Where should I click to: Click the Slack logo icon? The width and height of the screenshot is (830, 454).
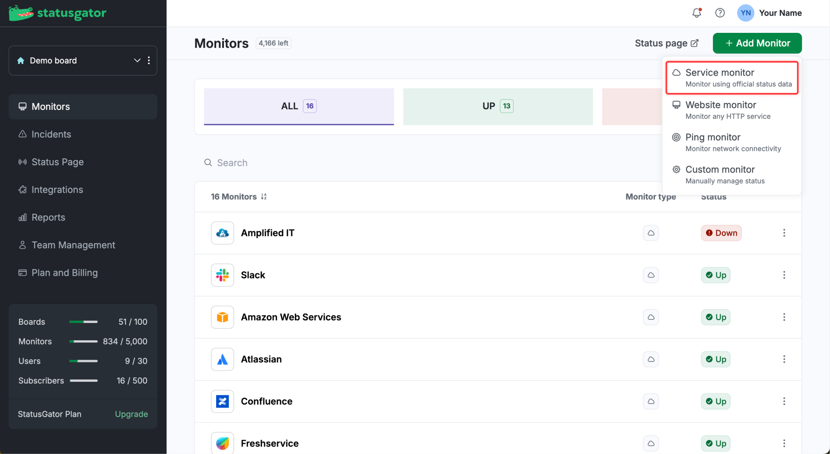(222, 275)
